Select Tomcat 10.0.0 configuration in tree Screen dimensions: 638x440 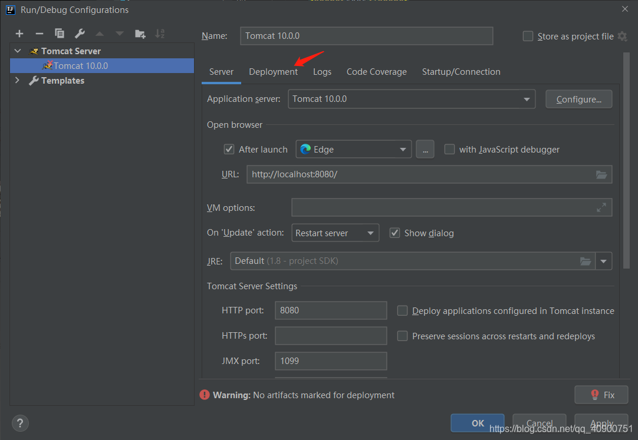pos(102,66)
